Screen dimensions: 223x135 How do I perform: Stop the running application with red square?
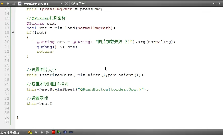(x=54, y=132)
